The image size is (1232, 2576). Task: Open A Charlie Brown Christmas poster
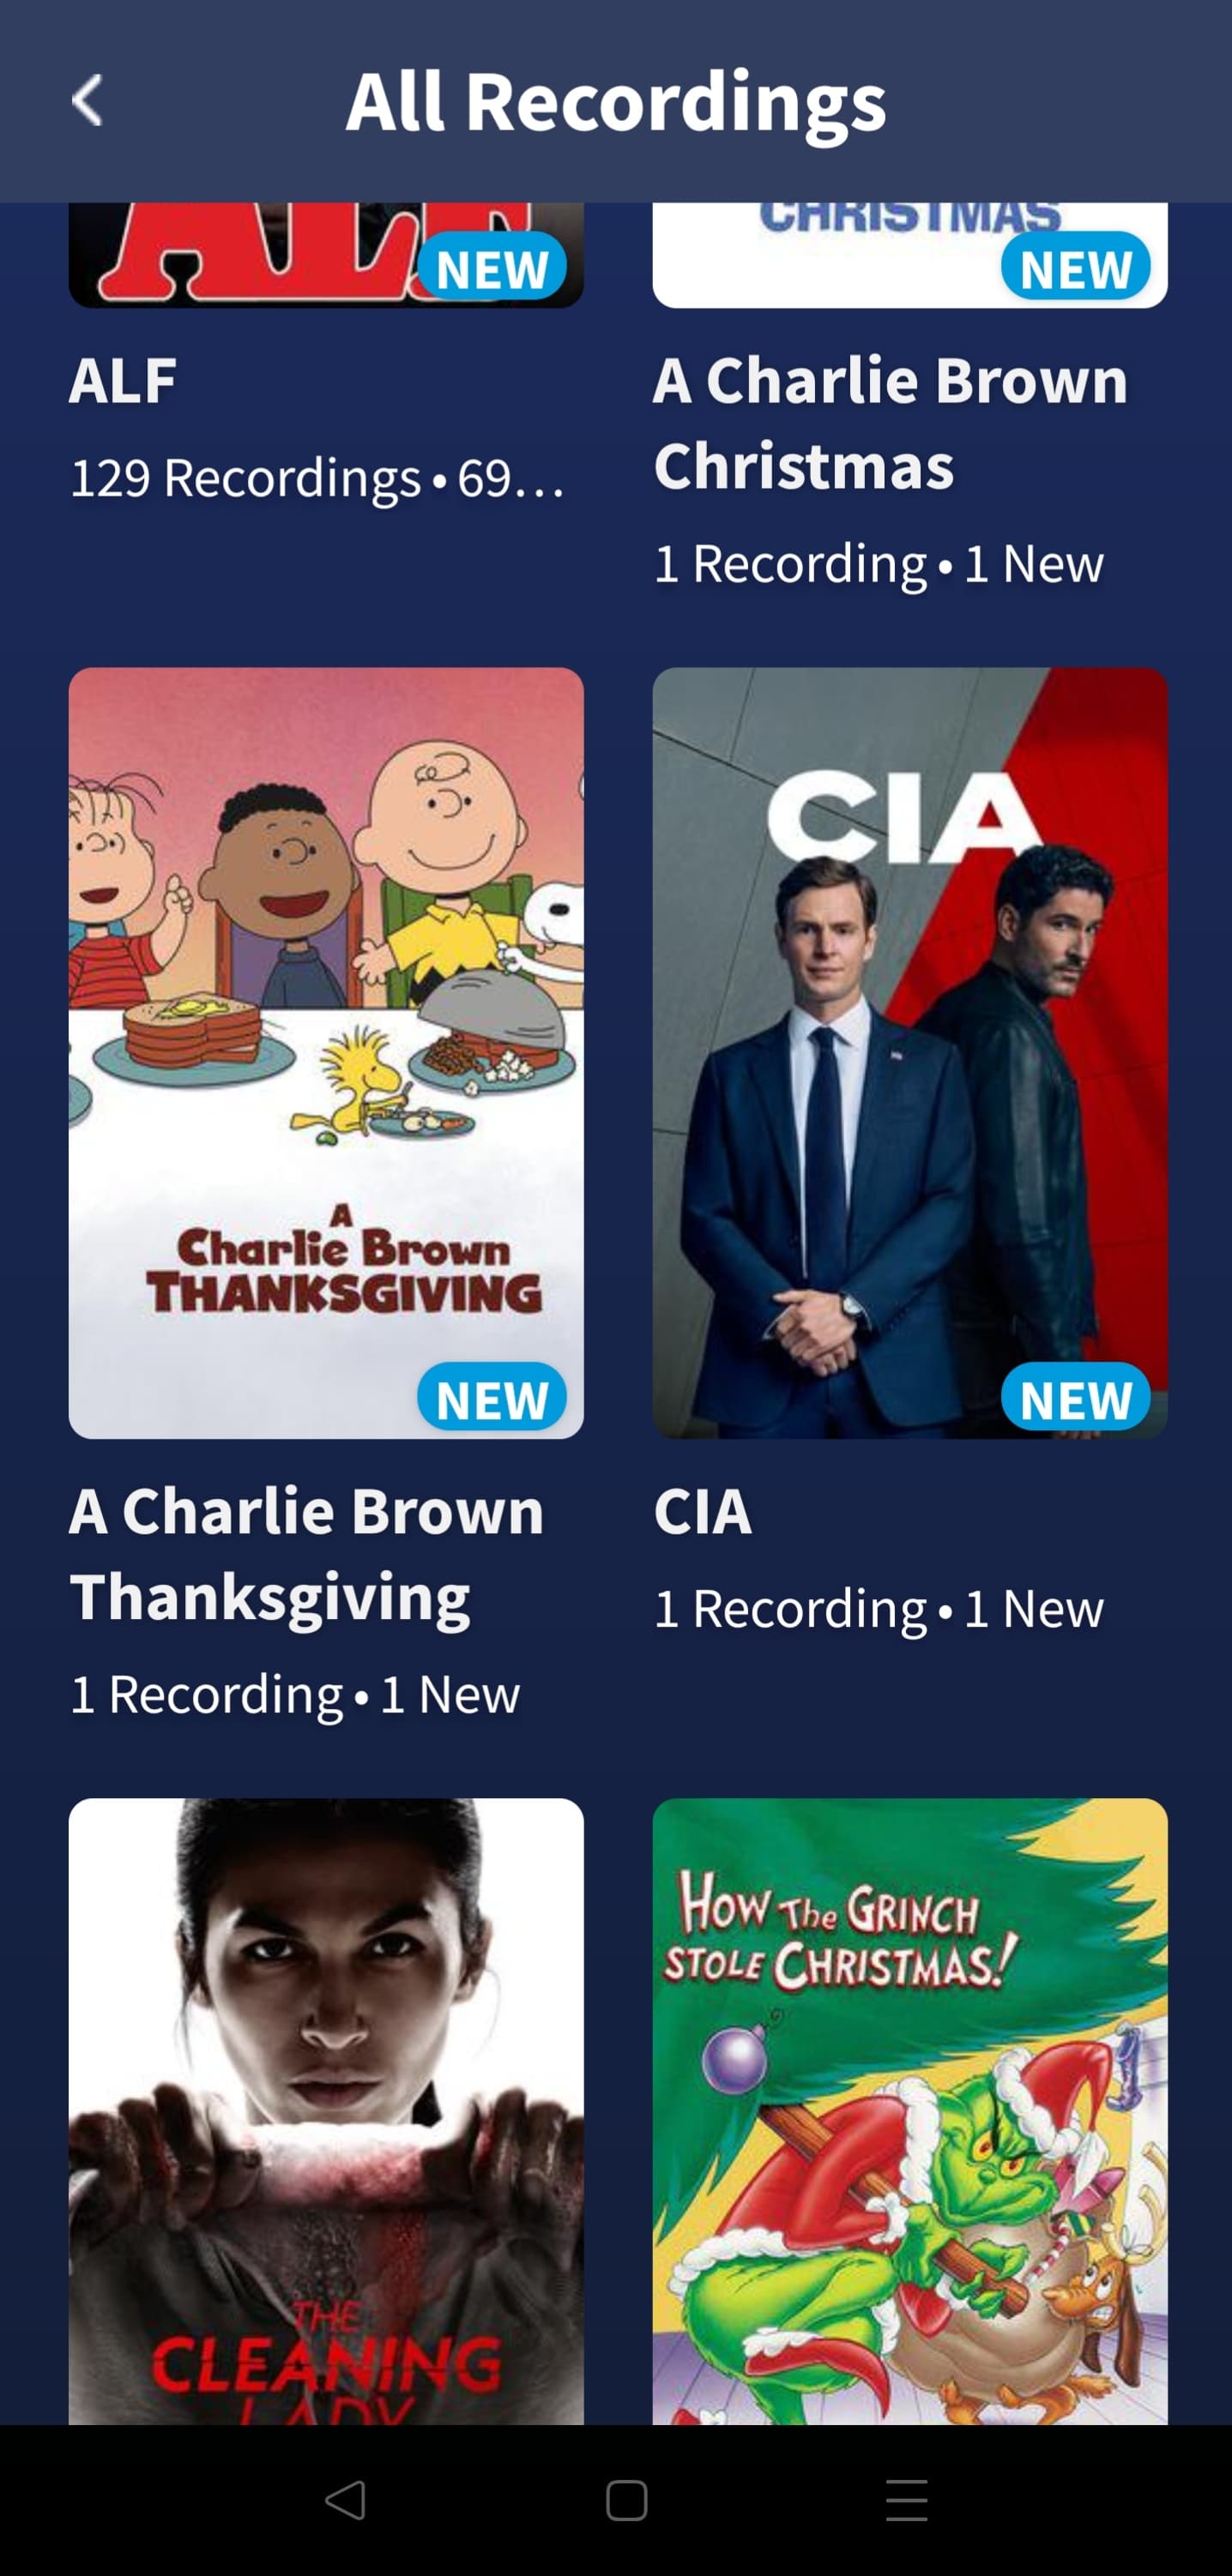[909, 255]
